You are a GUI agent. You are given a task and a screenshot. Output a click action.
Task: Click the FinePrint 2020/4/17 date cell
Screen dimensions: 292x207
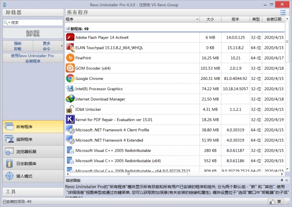(x=274, y=58)
